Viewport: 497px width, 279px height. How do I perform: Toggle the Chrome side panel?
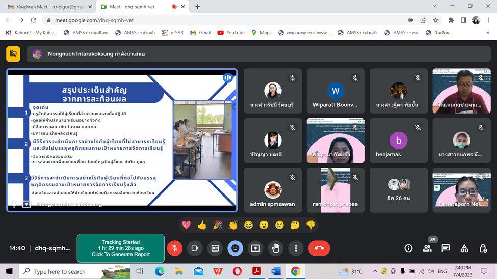[x=463, y=20]
